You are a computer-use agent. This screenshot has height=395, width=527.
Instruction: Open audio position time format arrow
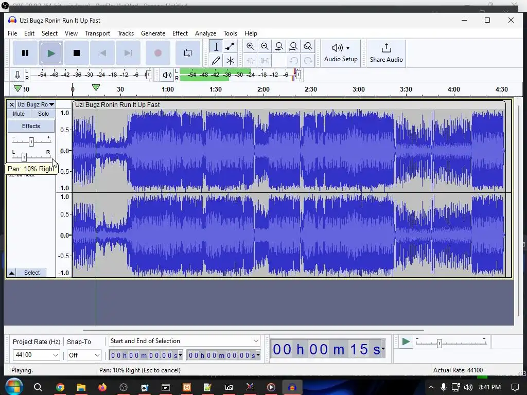coord(383,349)
